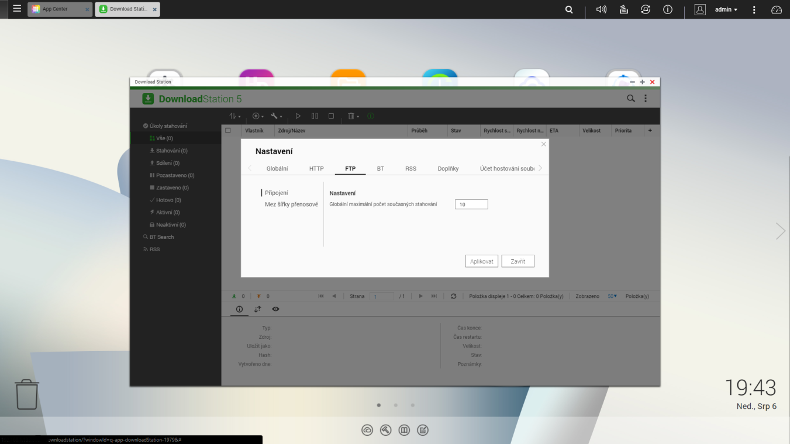Screen dimensions: 790x444
Task: Tick the select-all checkbox in the table header
Action: [x=228, y=130]
